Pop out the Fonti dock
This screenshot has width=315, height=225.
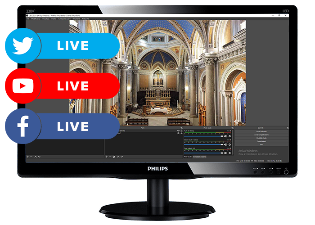point(181,128)
